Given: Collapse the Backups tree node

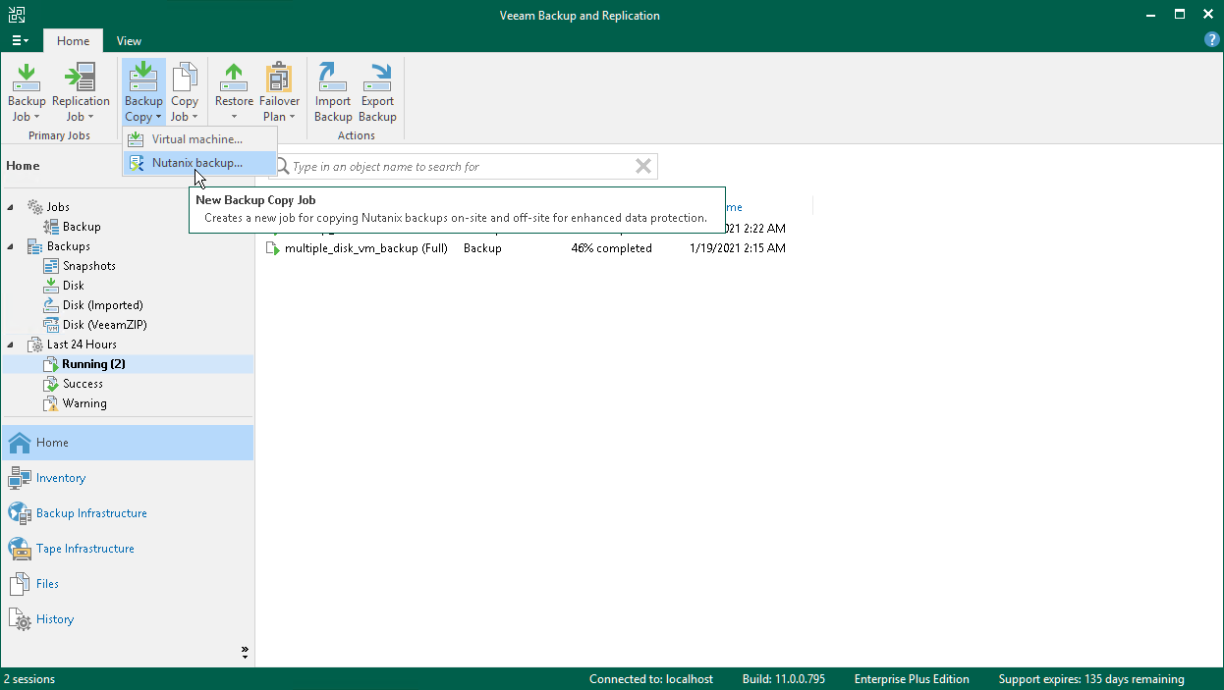Looking at the screenshot, I should (x=11, y=246).
